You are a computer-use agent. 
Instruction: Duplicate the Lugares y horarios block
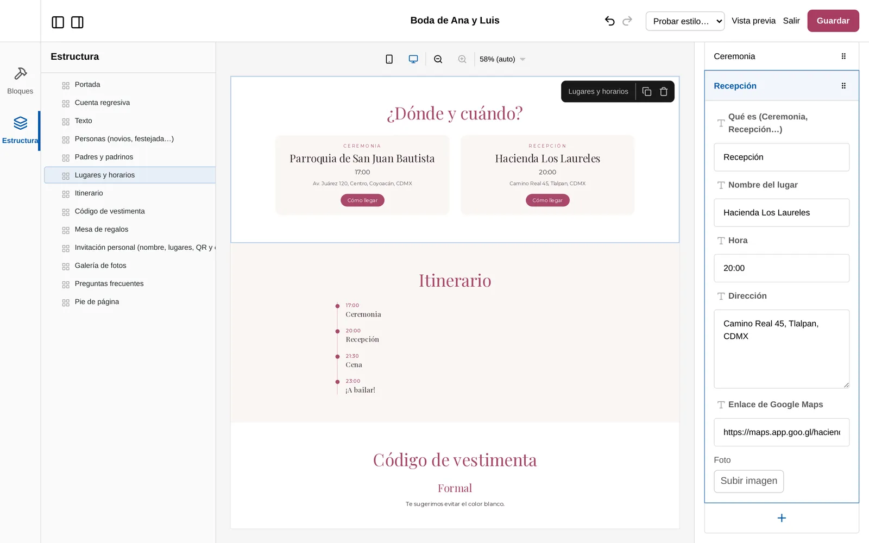point(647,91)
